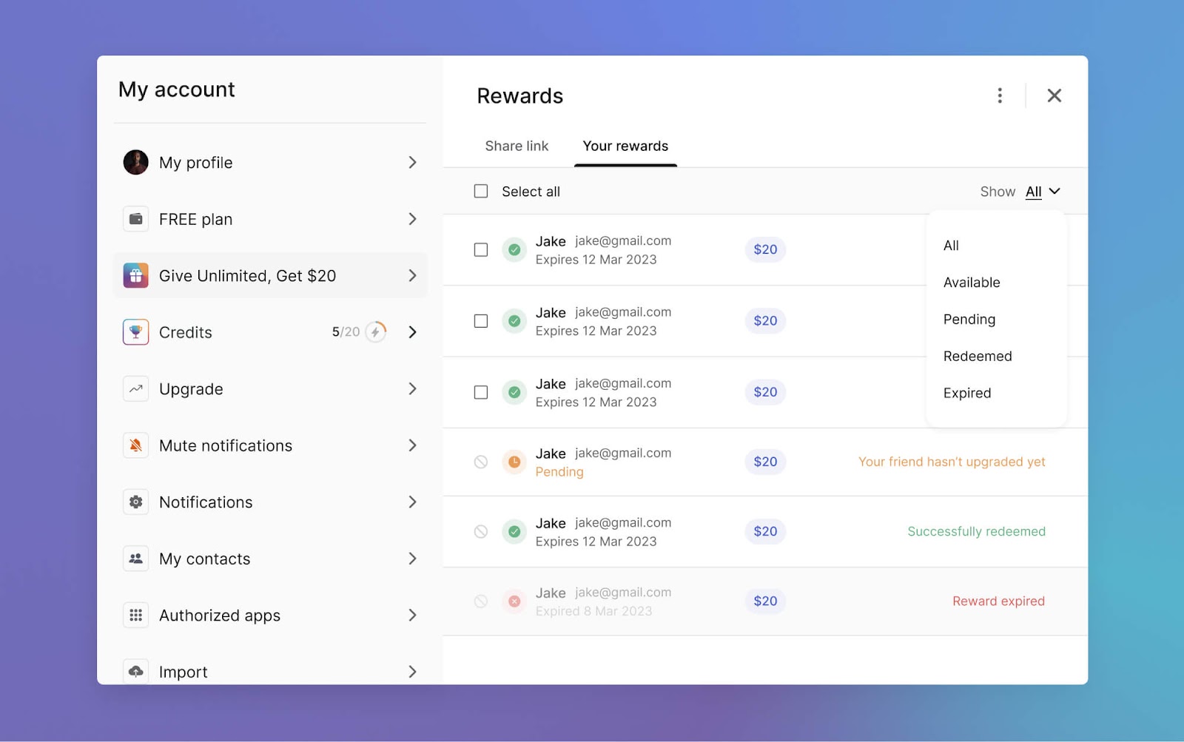Click the Notifications gear icon
Viewport: 1184px width, 742px height.
point(135,502)
